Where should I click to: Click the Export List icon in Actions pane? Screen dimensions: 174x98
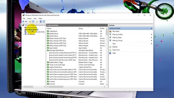[110, 50]
